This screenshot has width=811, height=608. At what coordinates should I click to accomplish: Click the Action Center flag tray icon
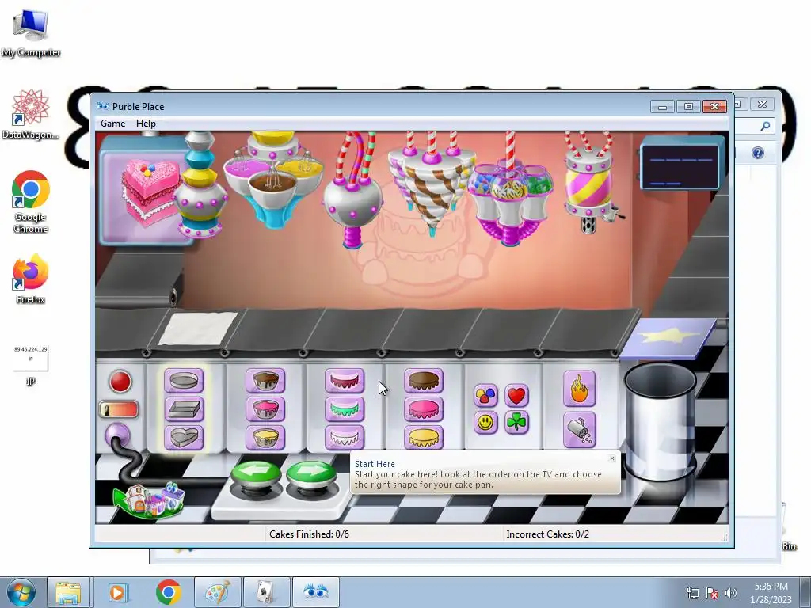pyautogui.click(x=712, y=593)
